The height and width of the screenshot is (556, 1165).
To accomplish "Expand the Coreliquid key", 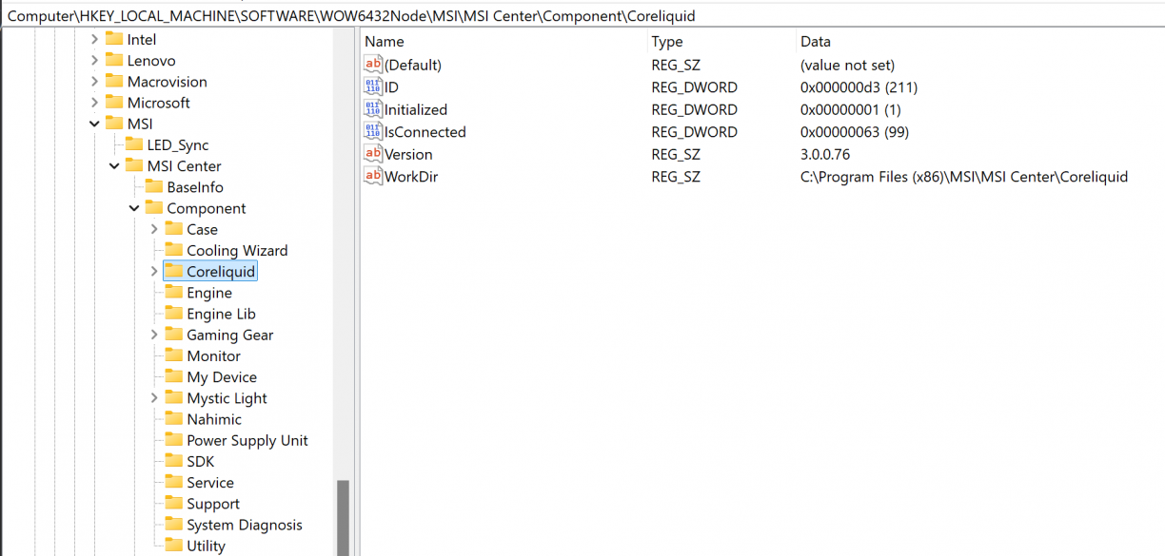I will 154,272.
